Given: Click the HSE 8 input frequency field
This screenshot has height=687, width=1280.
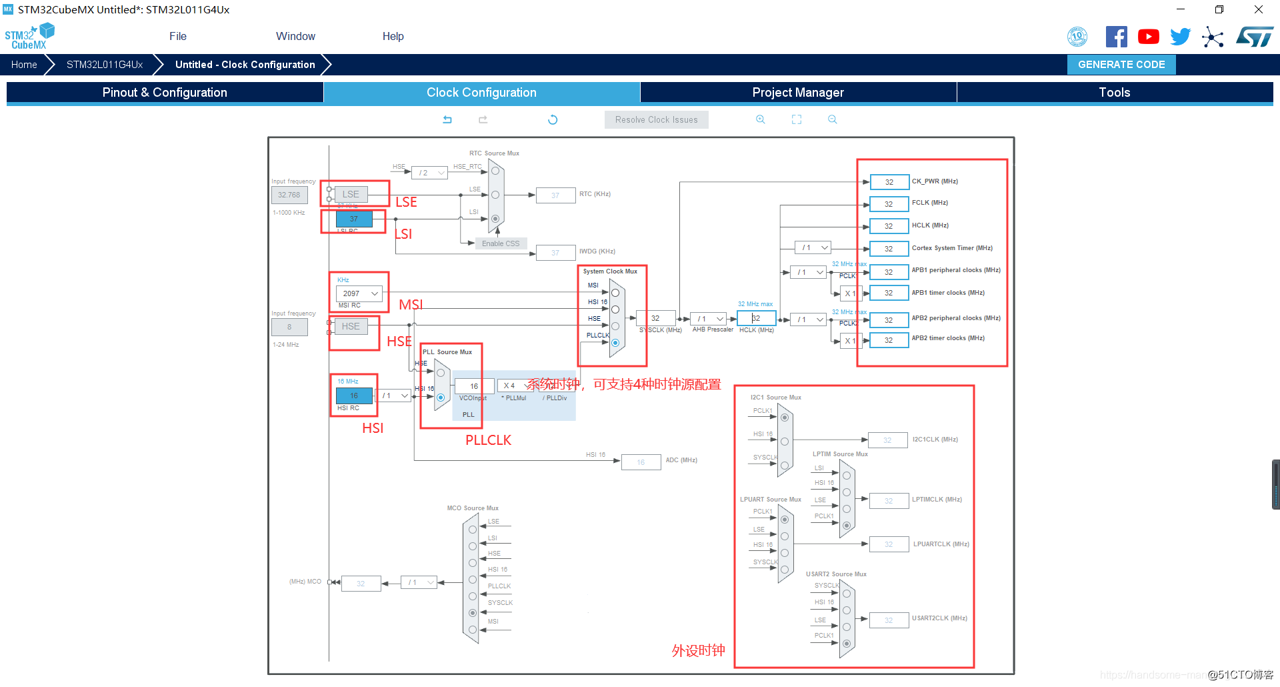Looking at the screenshot, I should [x=289, y=327].
